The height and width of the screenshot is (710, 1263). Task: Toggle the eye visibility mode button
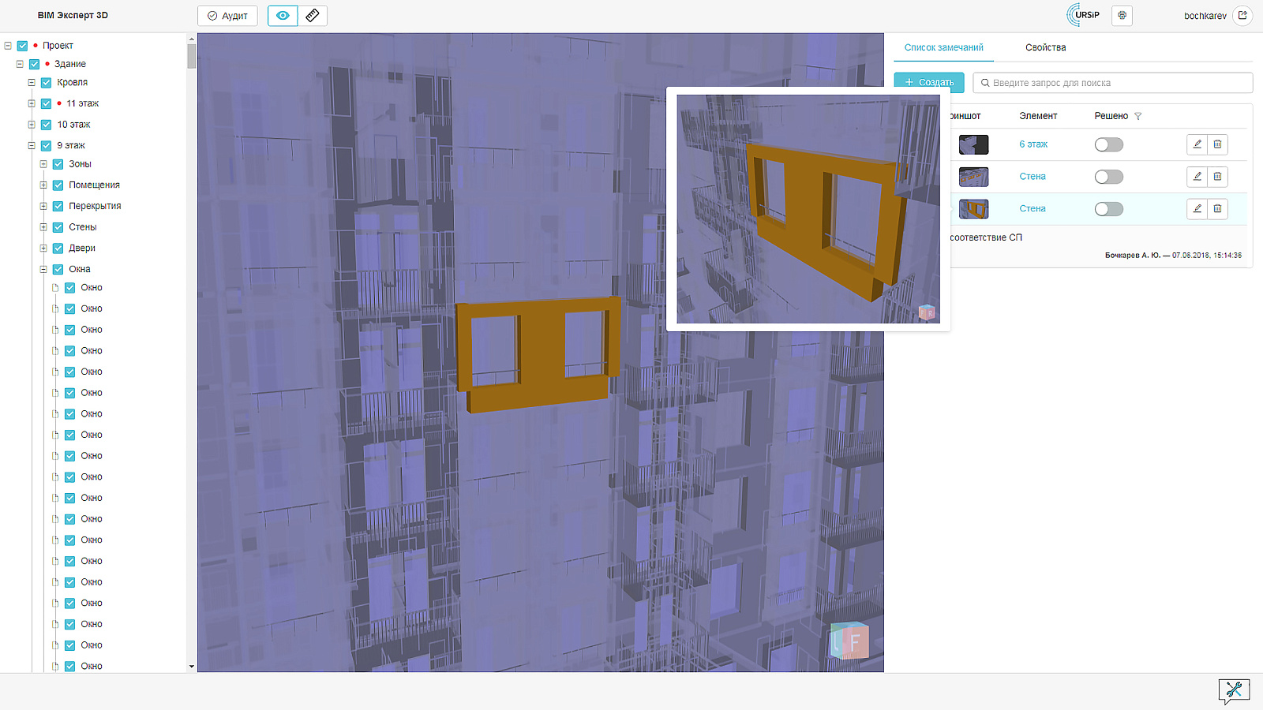pyautogui.click(x=283, y=16)
